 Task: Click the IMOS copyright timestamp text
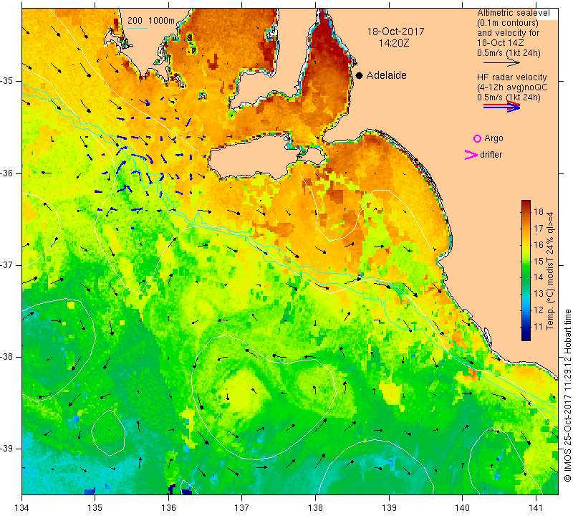567,396
